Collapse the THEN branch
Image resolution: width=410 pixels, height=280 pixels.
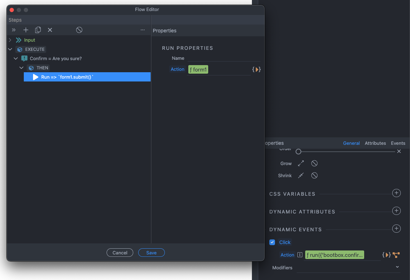[x=21, y=68]
